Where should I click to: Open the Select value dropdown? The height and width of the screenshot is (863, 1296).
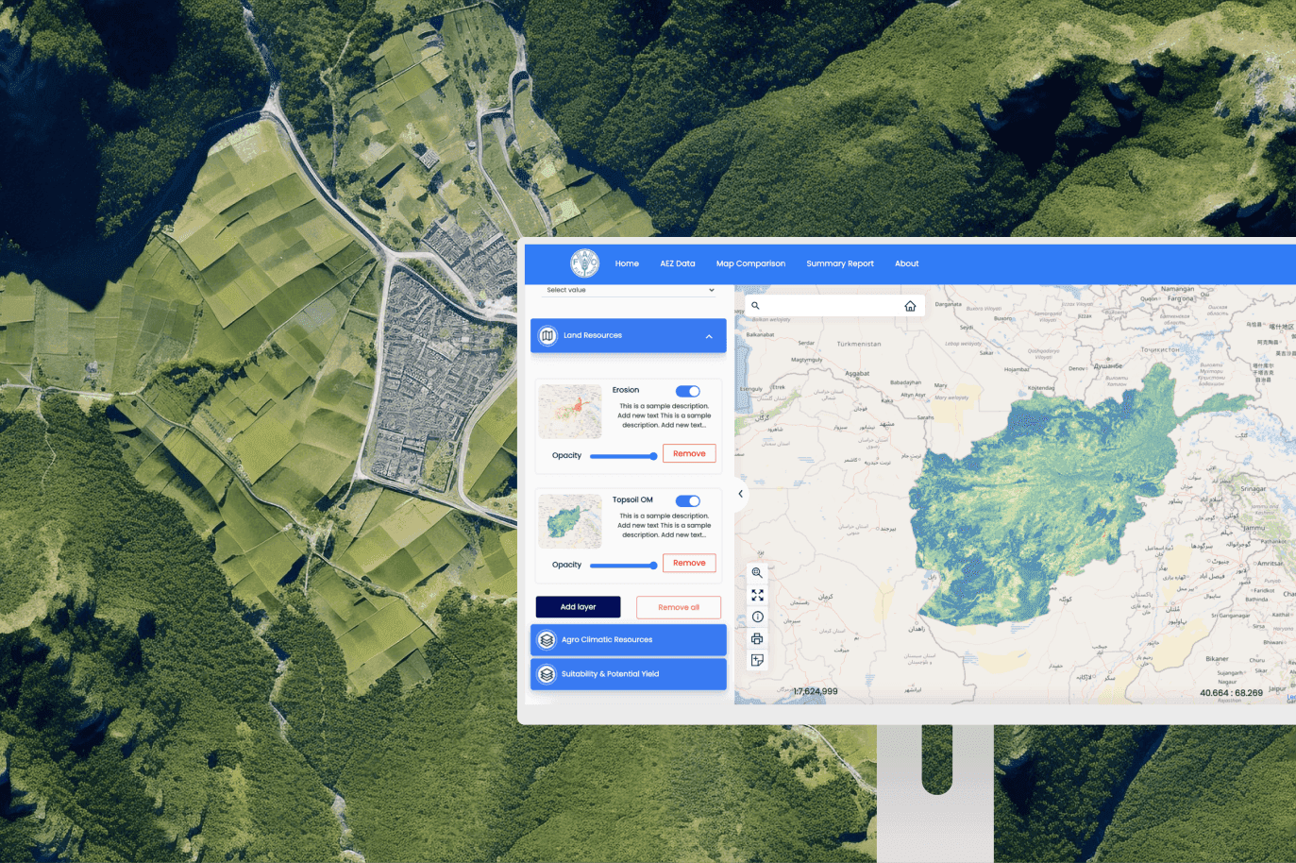point(630,290)
